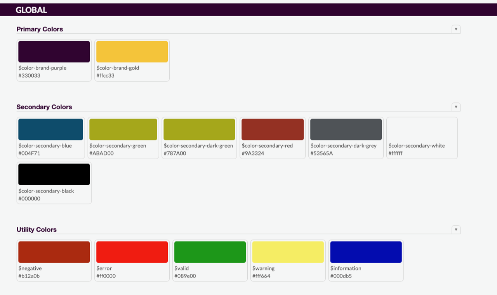497x295 pixels.
Task: Click the $warning variable name
Action: coord(263,268)
